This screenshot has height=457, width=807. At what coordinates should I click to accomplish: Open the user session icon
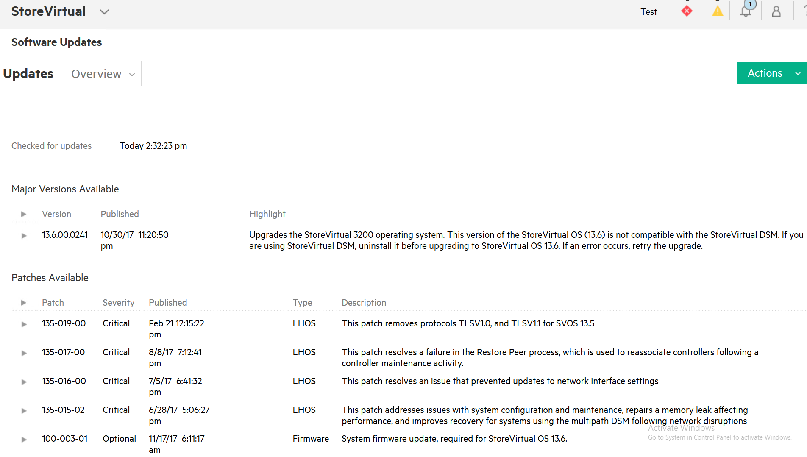point(776,11)
